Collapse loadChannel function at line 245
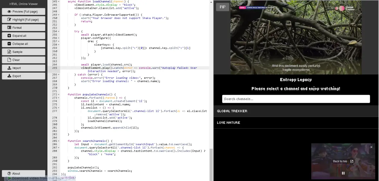 (59, 1)
